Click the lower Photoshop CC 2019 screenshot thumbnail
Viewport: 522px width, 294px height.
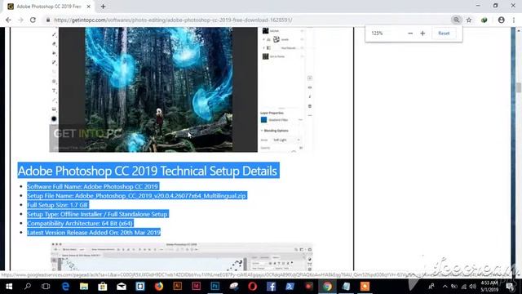tap(182, 256)
